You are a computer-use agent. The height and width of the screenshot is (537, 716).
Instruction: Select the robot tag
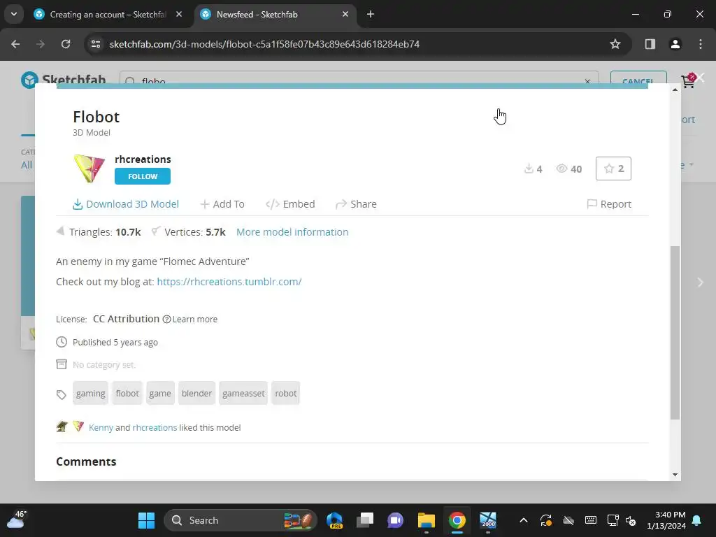point(286,393)
